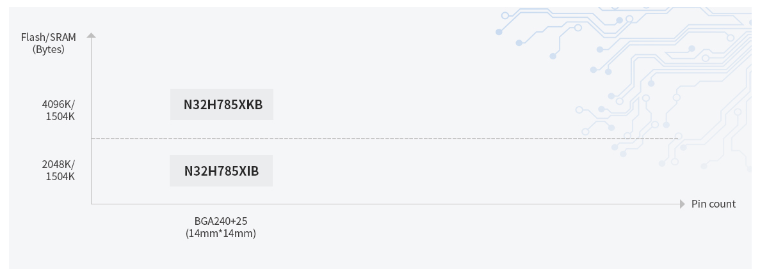Click the Pin count axis label

713,204
